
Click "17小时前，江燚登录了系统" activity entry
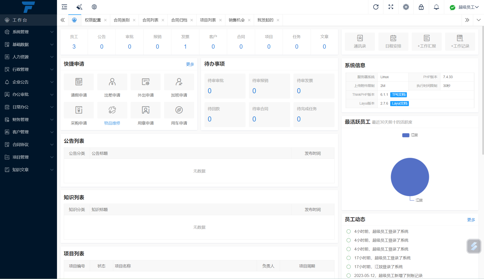378,267
